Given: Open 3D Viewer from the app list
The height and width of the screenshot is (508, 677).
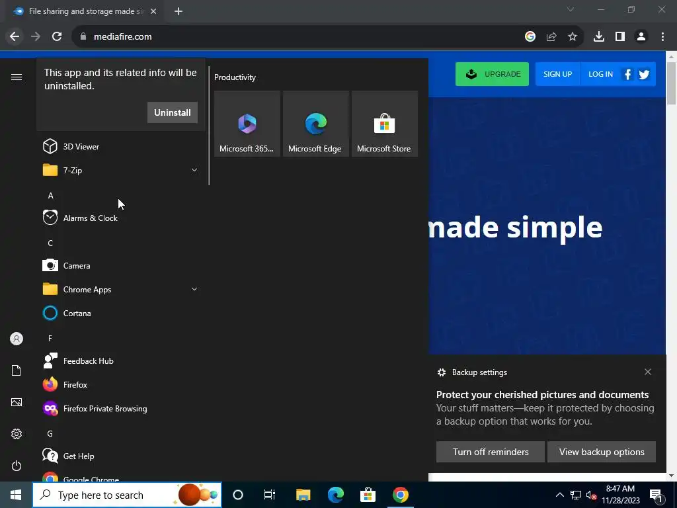Looking at the screenshot, I should 121,146.
